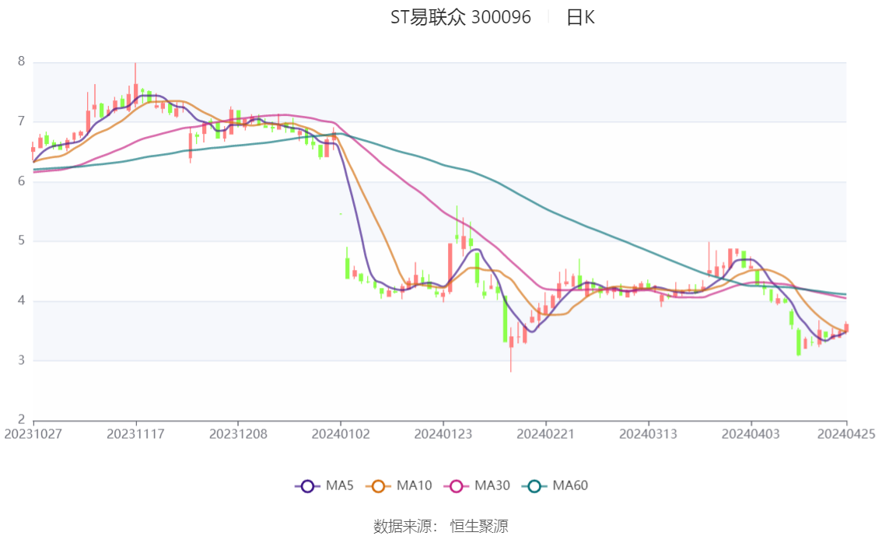Toggle the MA10 legend series
The image size is (882, 536).
[399, 486]
